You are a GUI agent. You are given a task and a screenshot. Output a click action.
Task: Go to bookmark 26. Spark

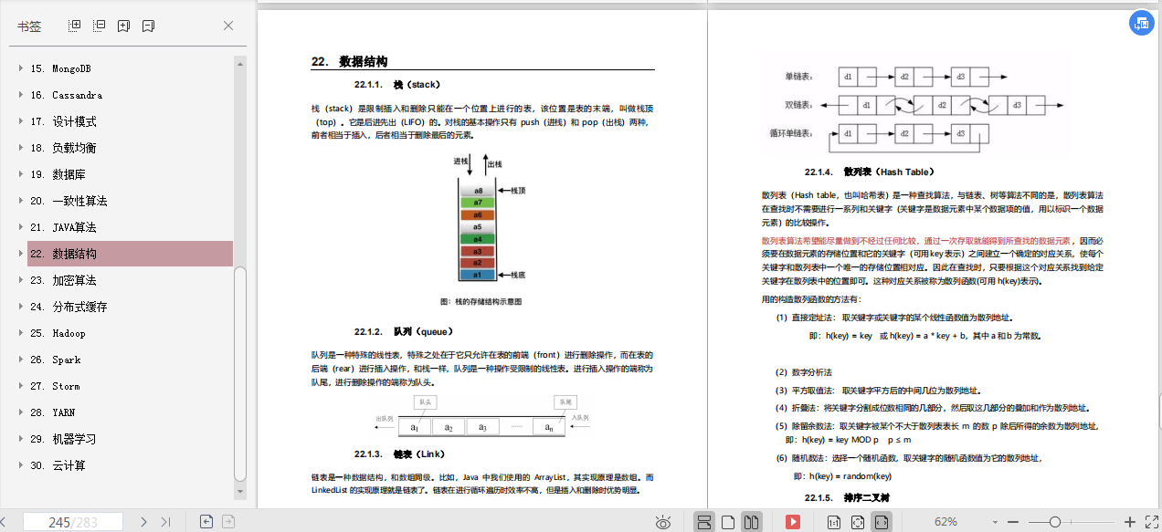tap(55, 360)
